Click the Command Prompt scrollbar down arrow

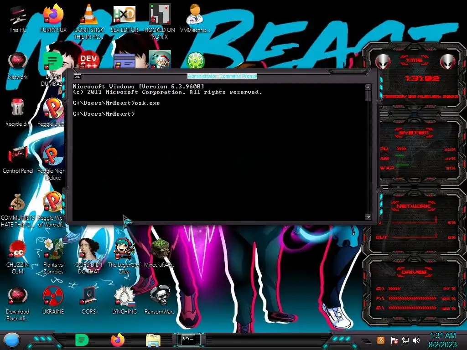[x=368, y=217]
